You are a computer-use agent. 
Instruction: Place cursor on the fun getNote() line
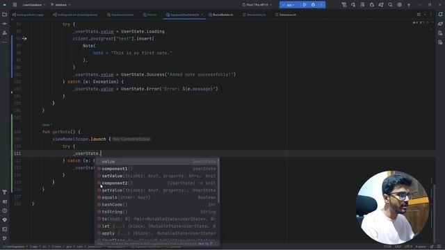tap(61, 132)
